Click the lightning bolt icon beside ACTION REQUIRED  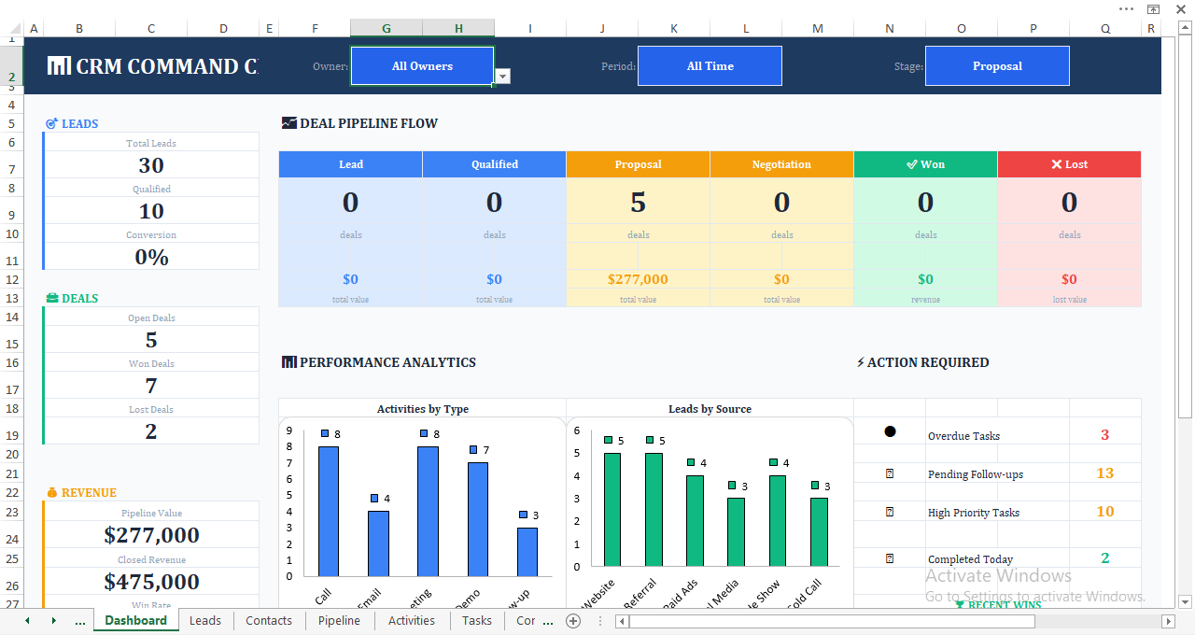point(860,362)
